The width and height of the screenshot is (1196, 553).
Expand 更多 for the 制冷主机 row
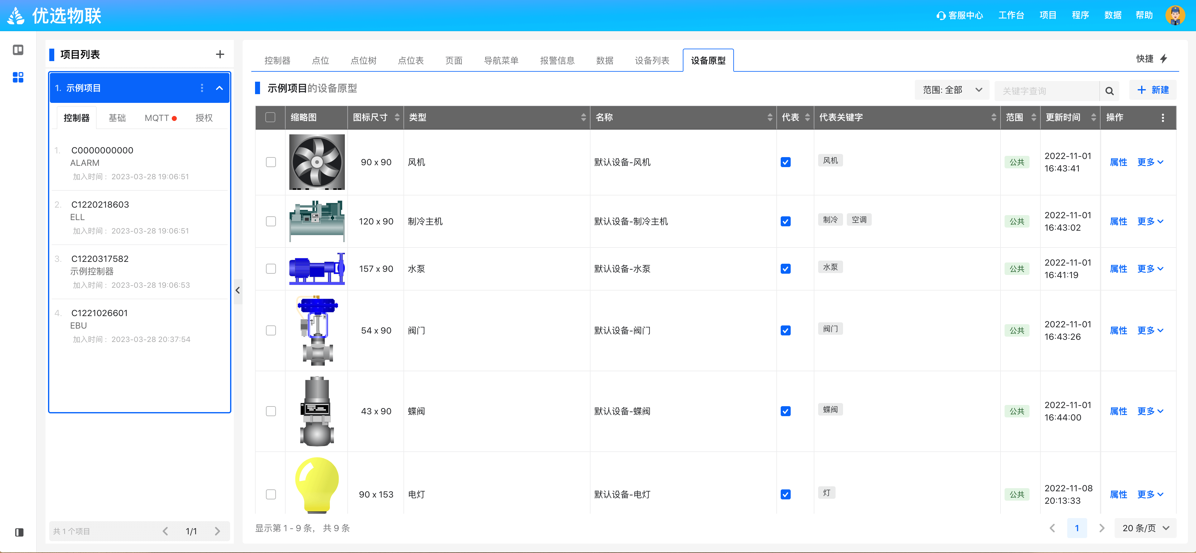pyautogui.click(x=1150, y=221)
